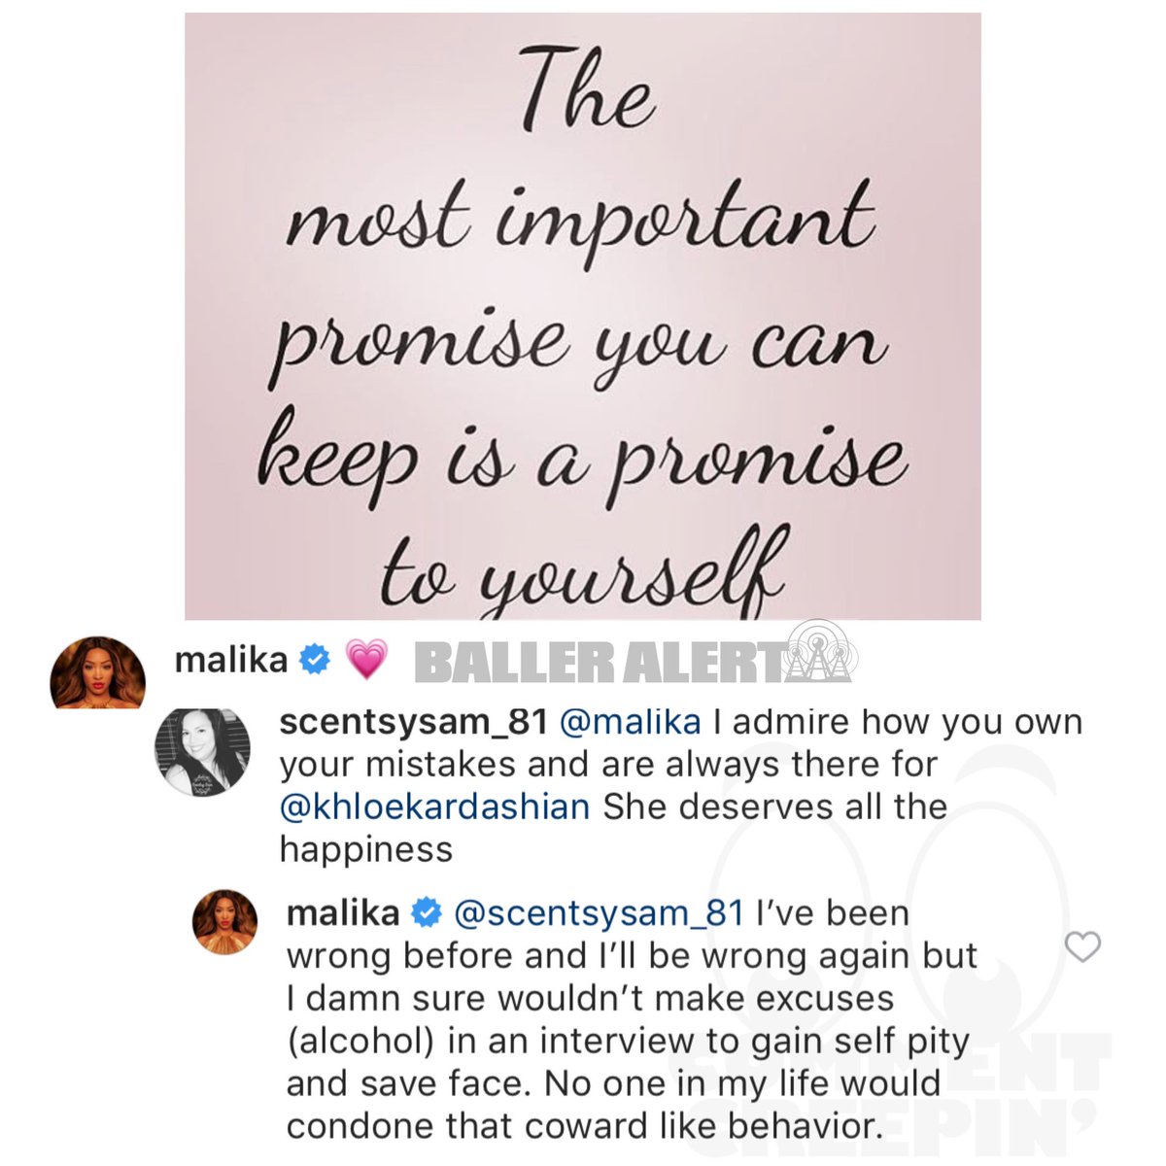
Task: Like malika's reply with the heart icon
Action: point(1082,946)
